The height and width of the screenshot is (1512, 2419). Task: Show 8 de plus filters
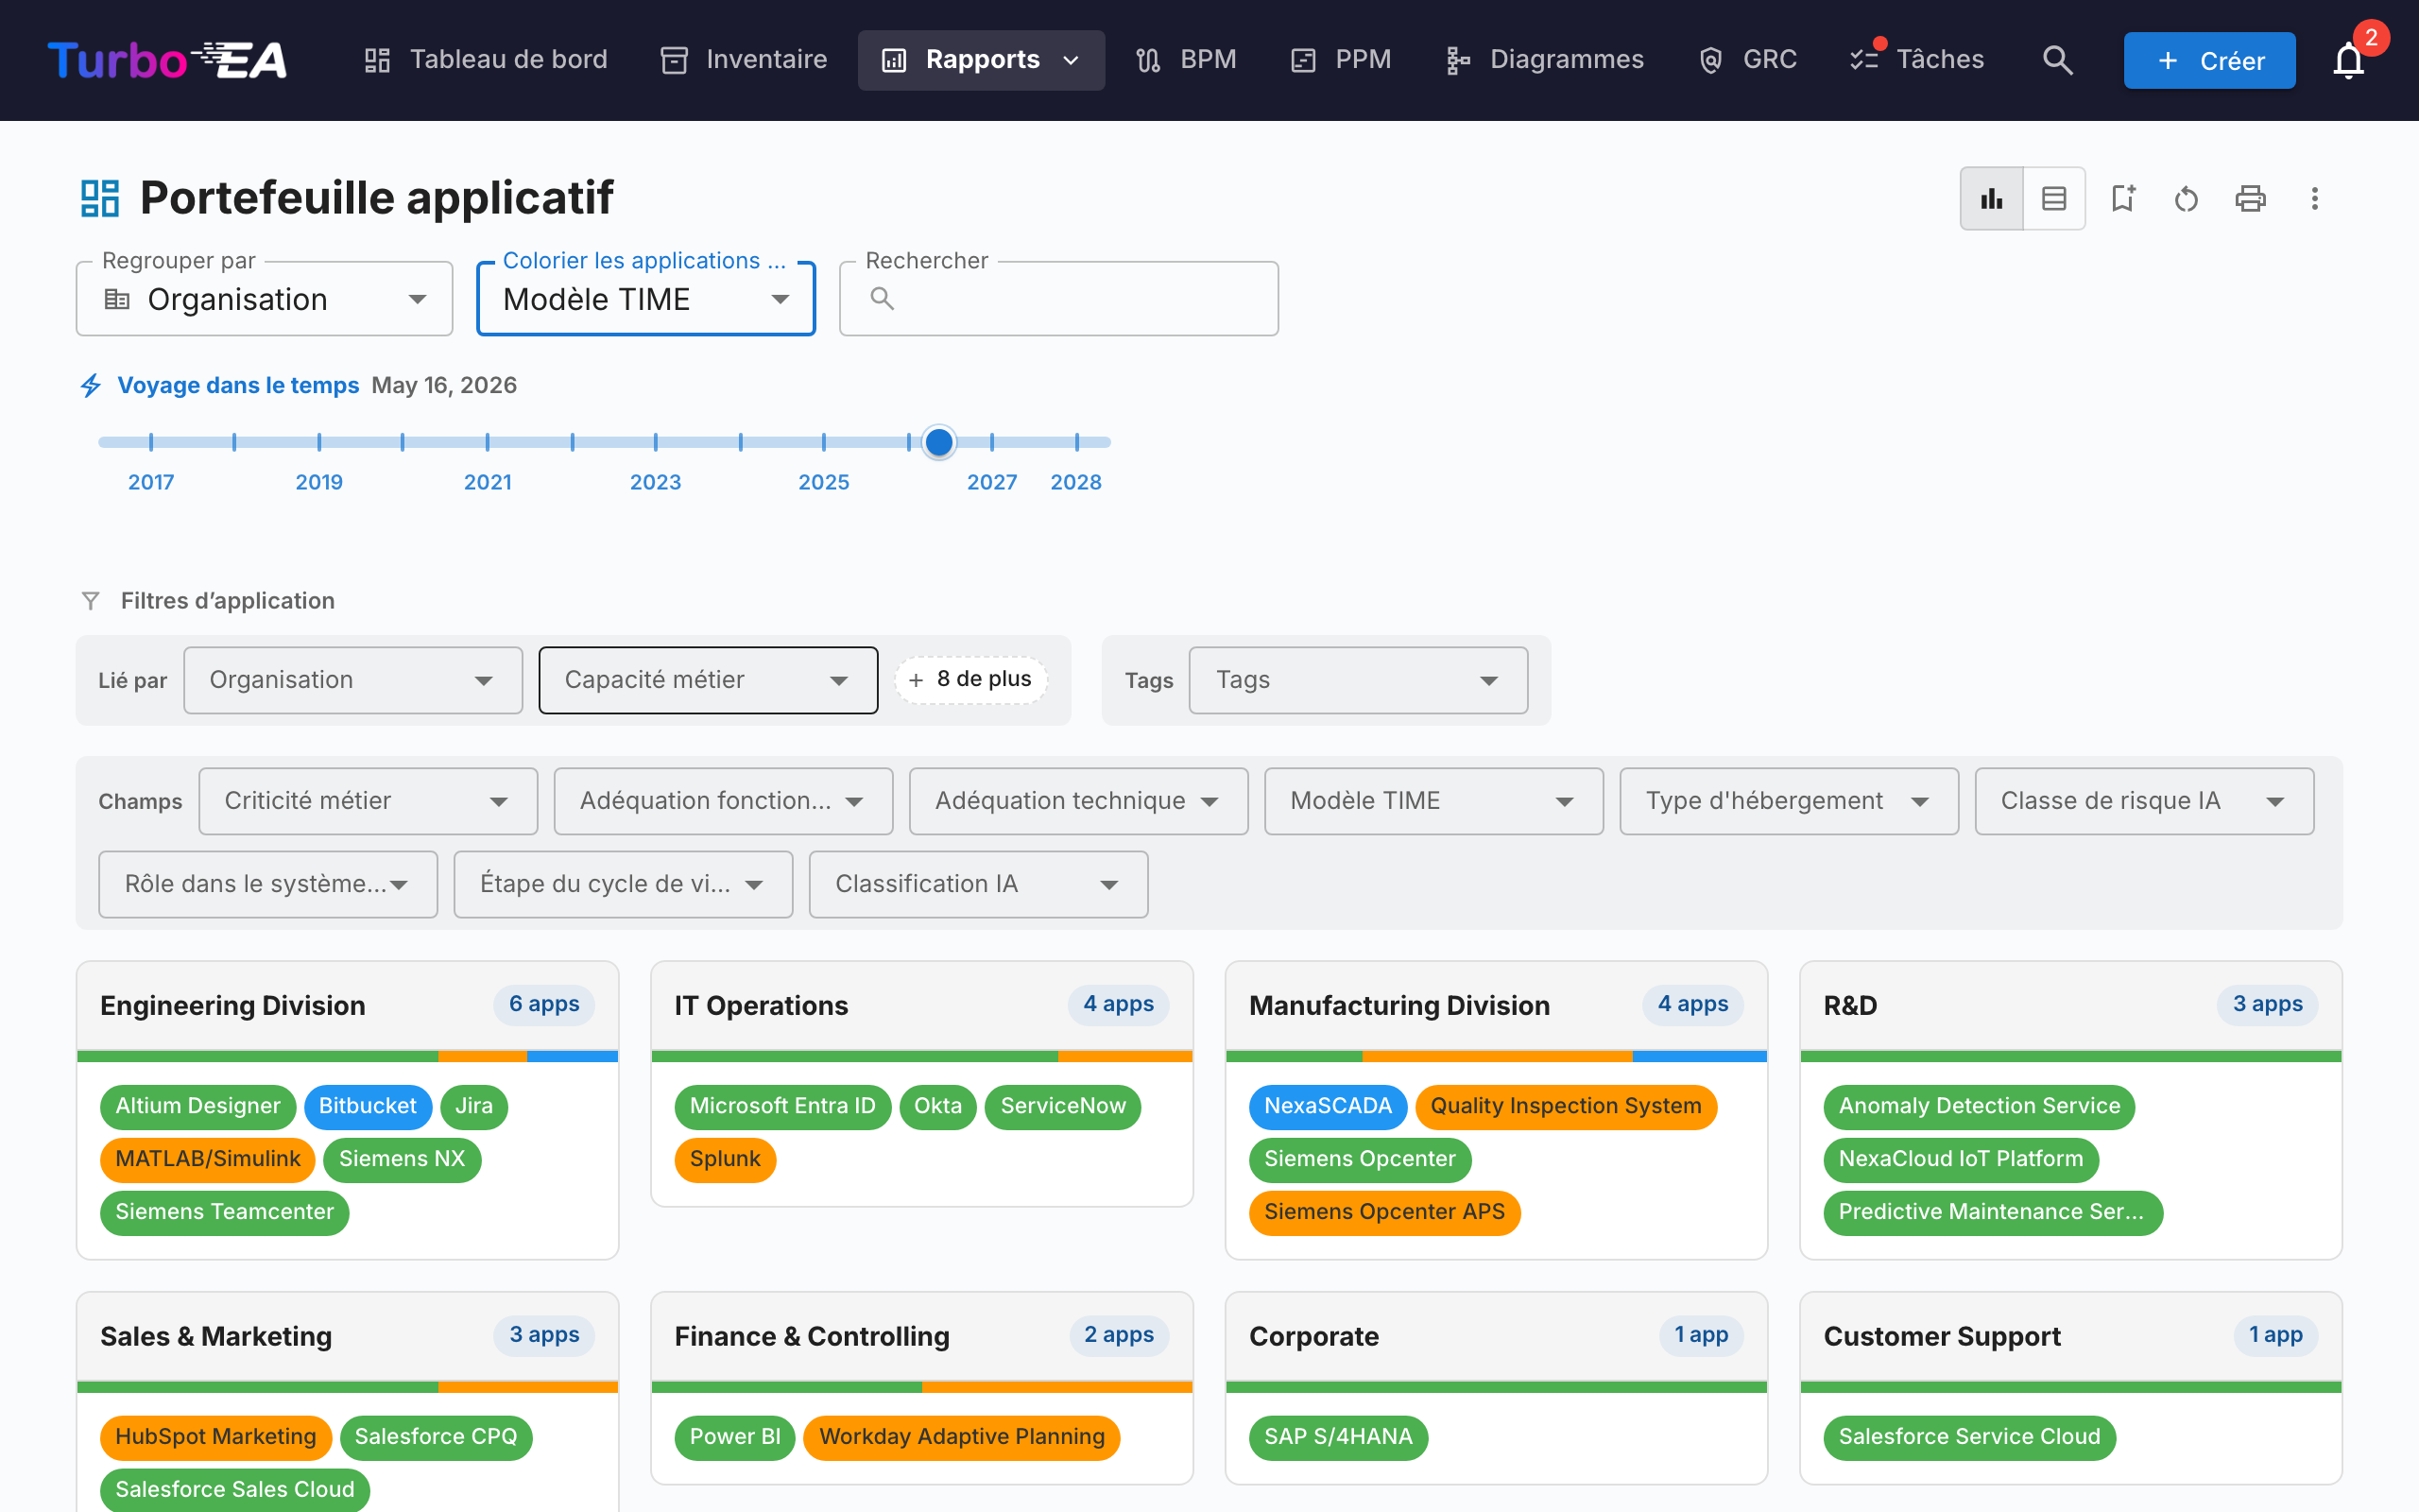970,680
